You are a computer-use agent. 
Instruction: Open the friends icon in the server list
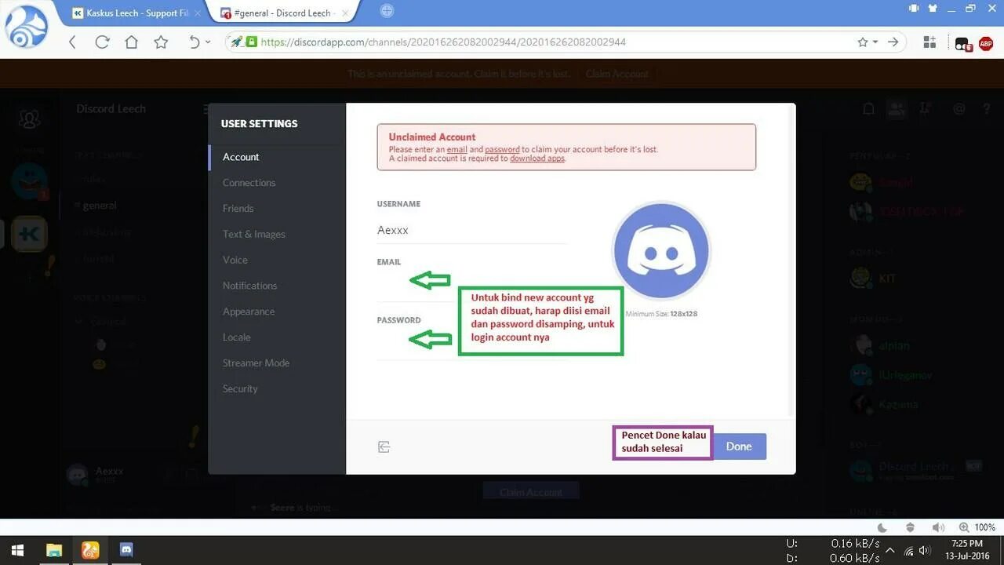click(30, 118)
